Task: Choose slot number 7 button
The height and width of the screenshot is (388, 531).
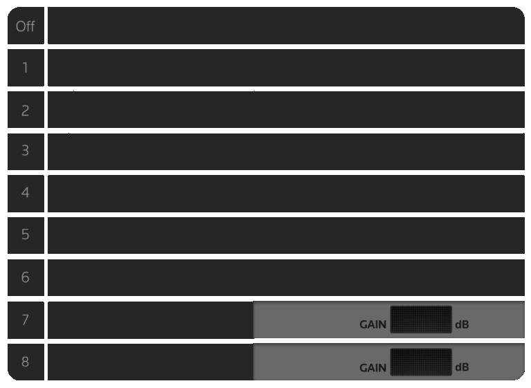Action: pos(26,320)
